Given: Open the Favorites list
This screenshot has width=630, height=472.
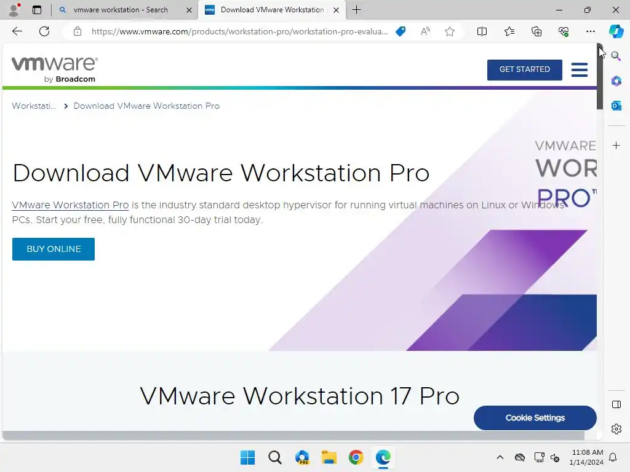Looking at the screenshot, I should point(509,31).
